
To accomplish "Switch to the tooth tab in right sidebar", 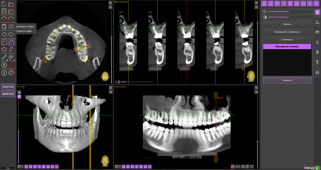I will coord(317,42).
